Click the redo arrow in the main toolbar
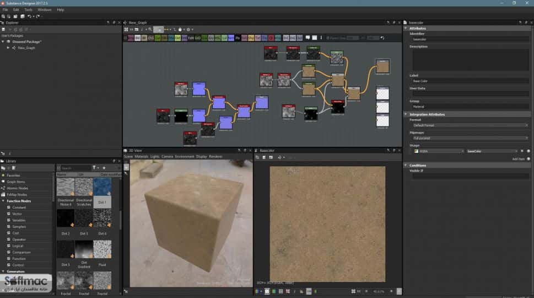 (x=38, y=17)
